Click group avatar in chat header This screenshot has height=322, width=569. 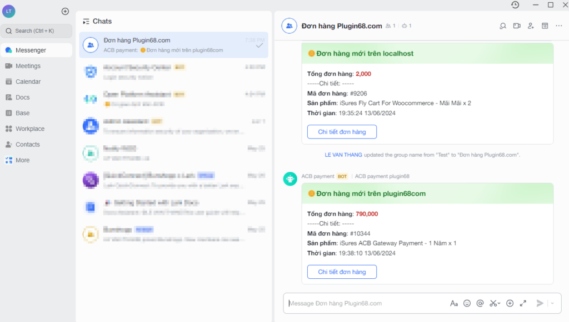pyautogui.click(x=289, y=26)
